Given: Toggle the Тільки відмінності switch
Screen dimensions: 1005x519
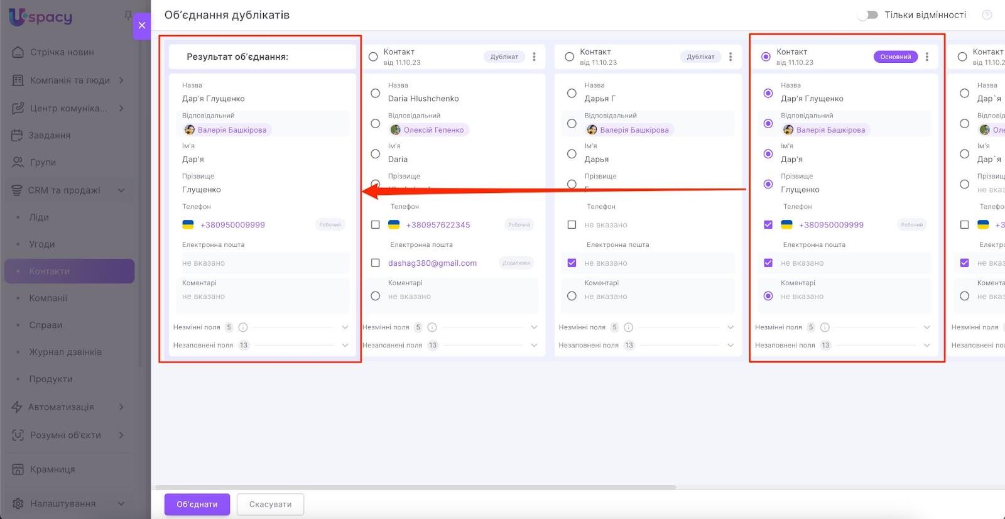Looking at the screenshot, I should 868,15.
